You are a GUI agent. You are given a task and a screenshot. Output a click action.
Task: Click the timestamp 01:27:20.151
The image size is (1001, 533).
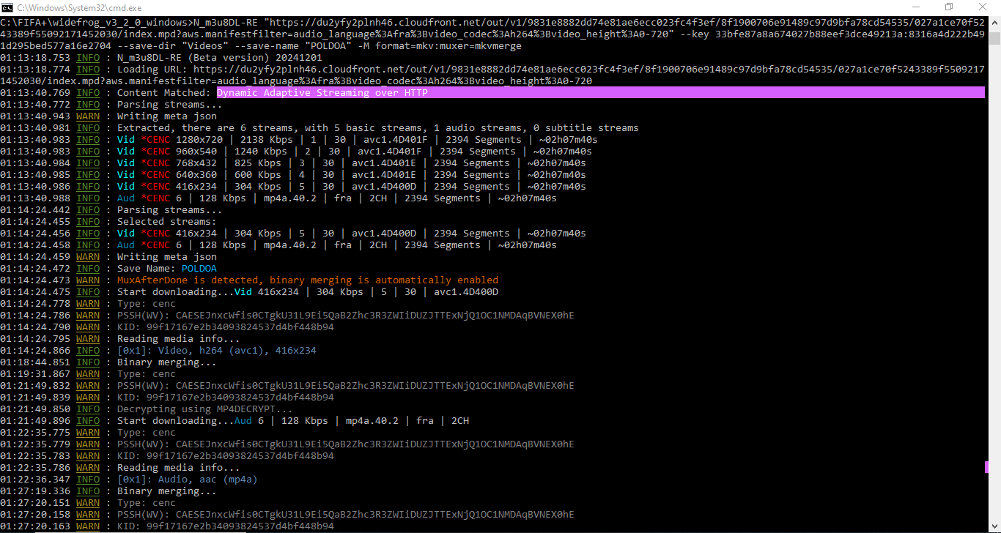pos(35,502)
